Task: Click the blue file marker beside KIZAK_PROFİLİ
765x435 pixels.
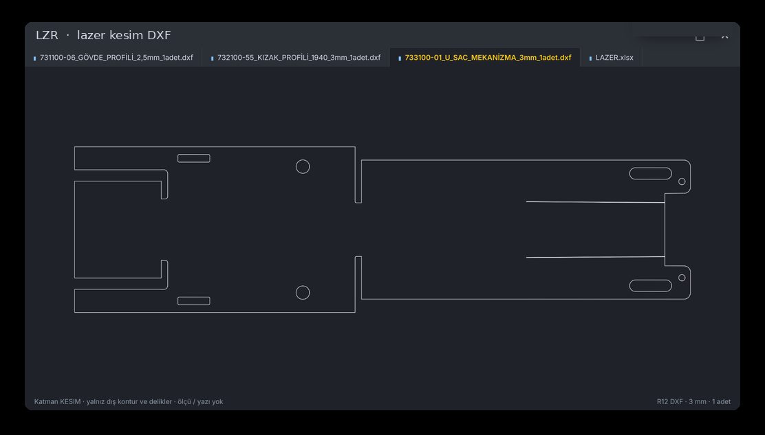Action: 212,58
